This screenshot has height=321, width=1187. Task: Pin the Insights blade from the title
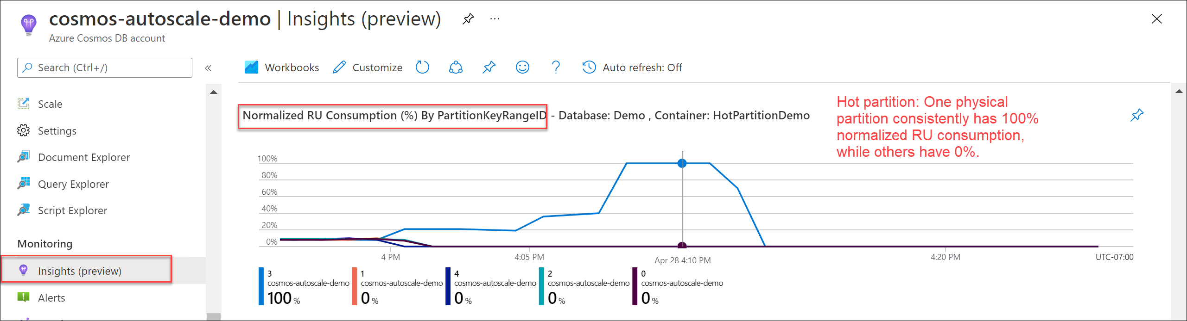click(x=468, y=19)
